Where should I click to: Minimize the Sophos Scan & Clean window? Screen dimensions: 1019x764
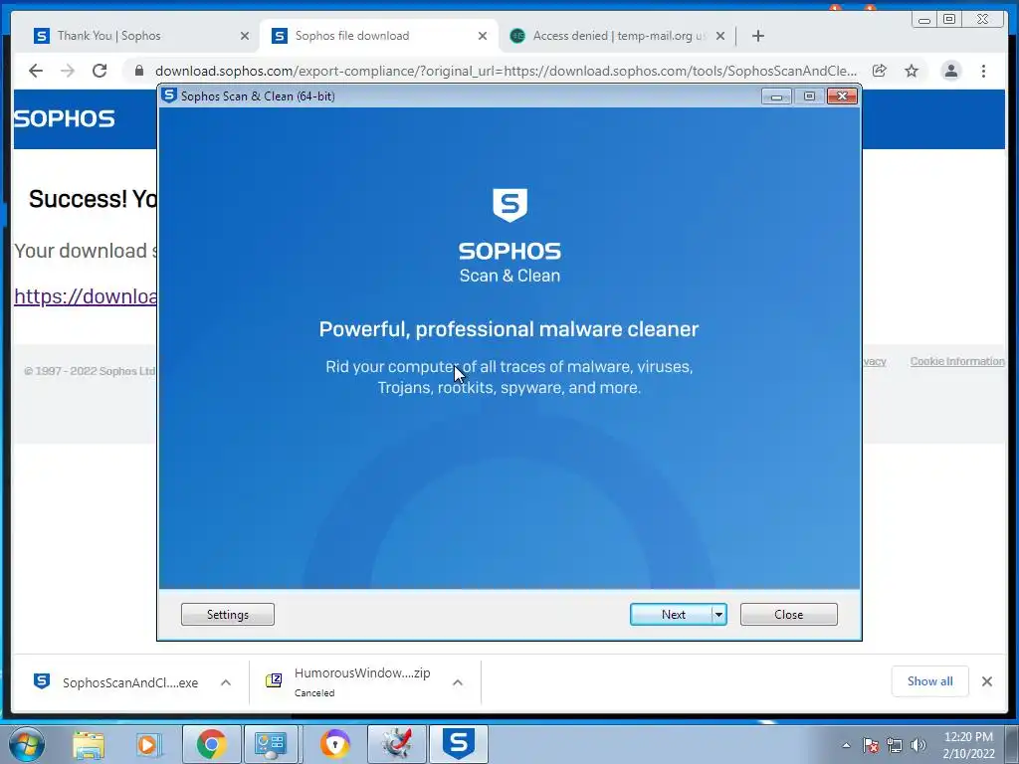point(776,96)
